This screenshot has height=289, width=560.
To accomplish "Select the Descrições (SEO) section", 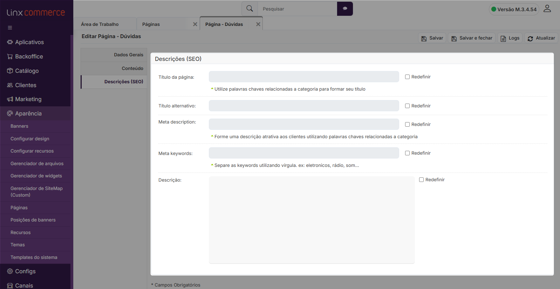I will tap(114, 82).
